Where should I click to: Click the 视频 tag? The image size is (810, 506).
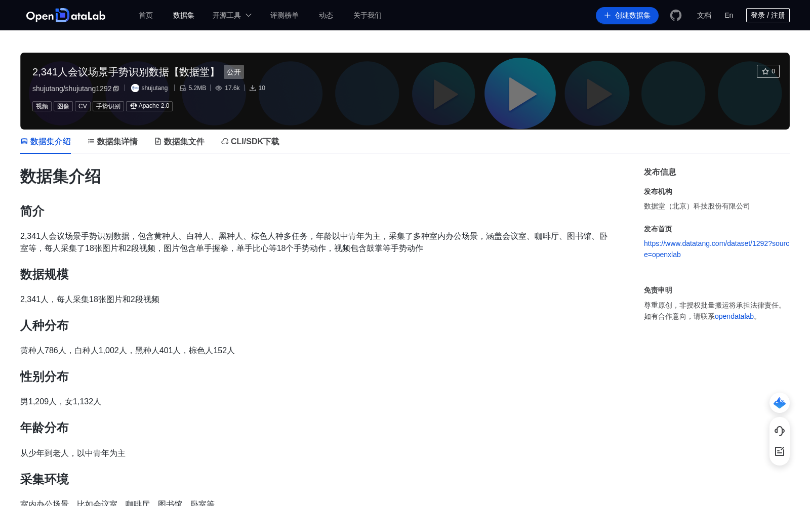pos(42,106)
